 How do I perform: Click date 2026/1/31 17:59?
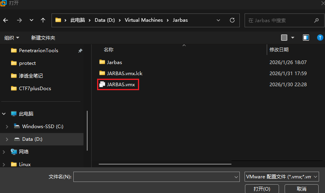(x=288, y=74)
